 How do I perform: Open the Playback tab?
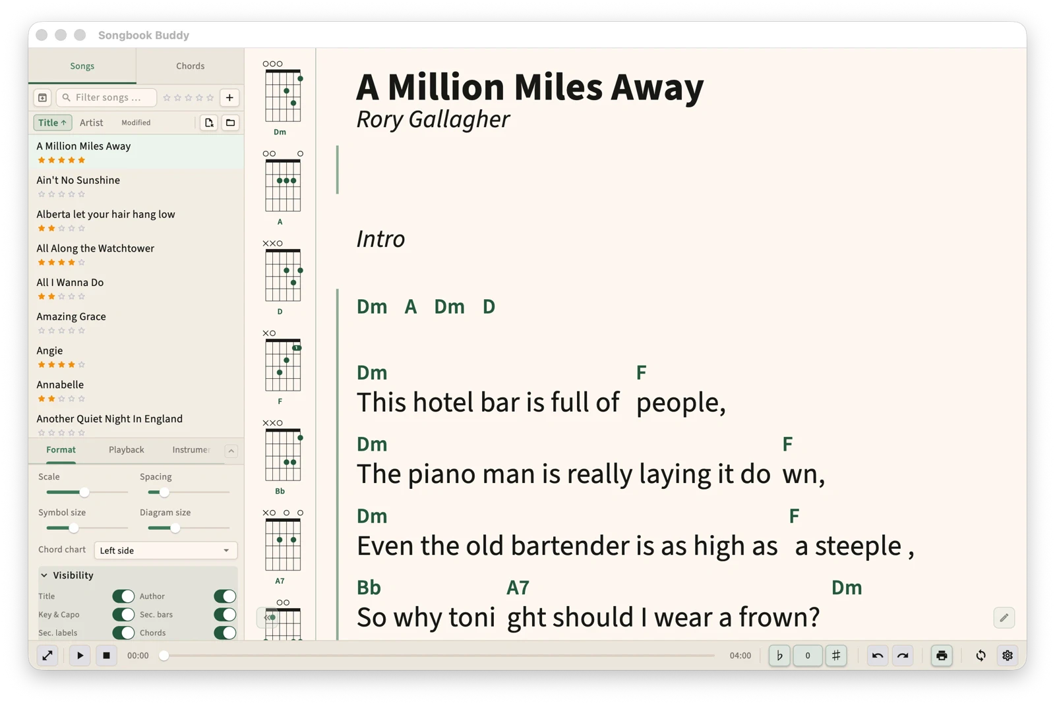point(127,450)
